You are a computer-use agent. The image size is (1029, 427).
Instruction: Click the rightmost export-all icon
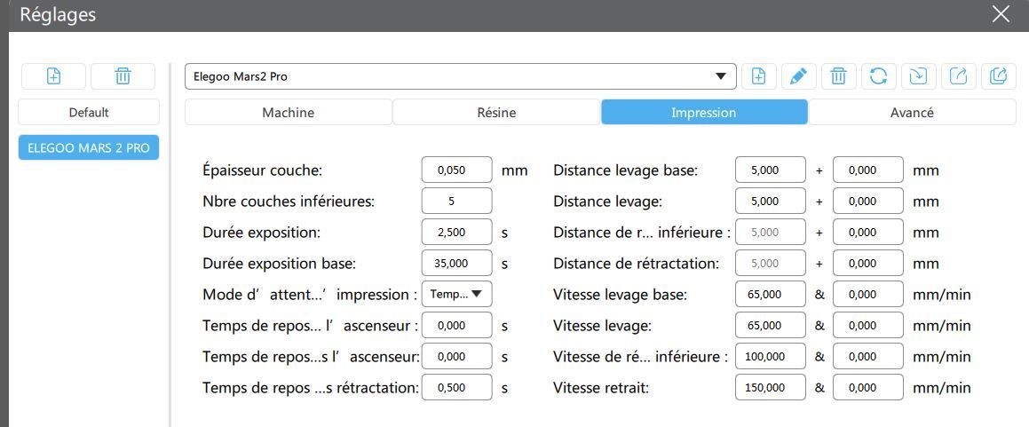tap(998, 76)
